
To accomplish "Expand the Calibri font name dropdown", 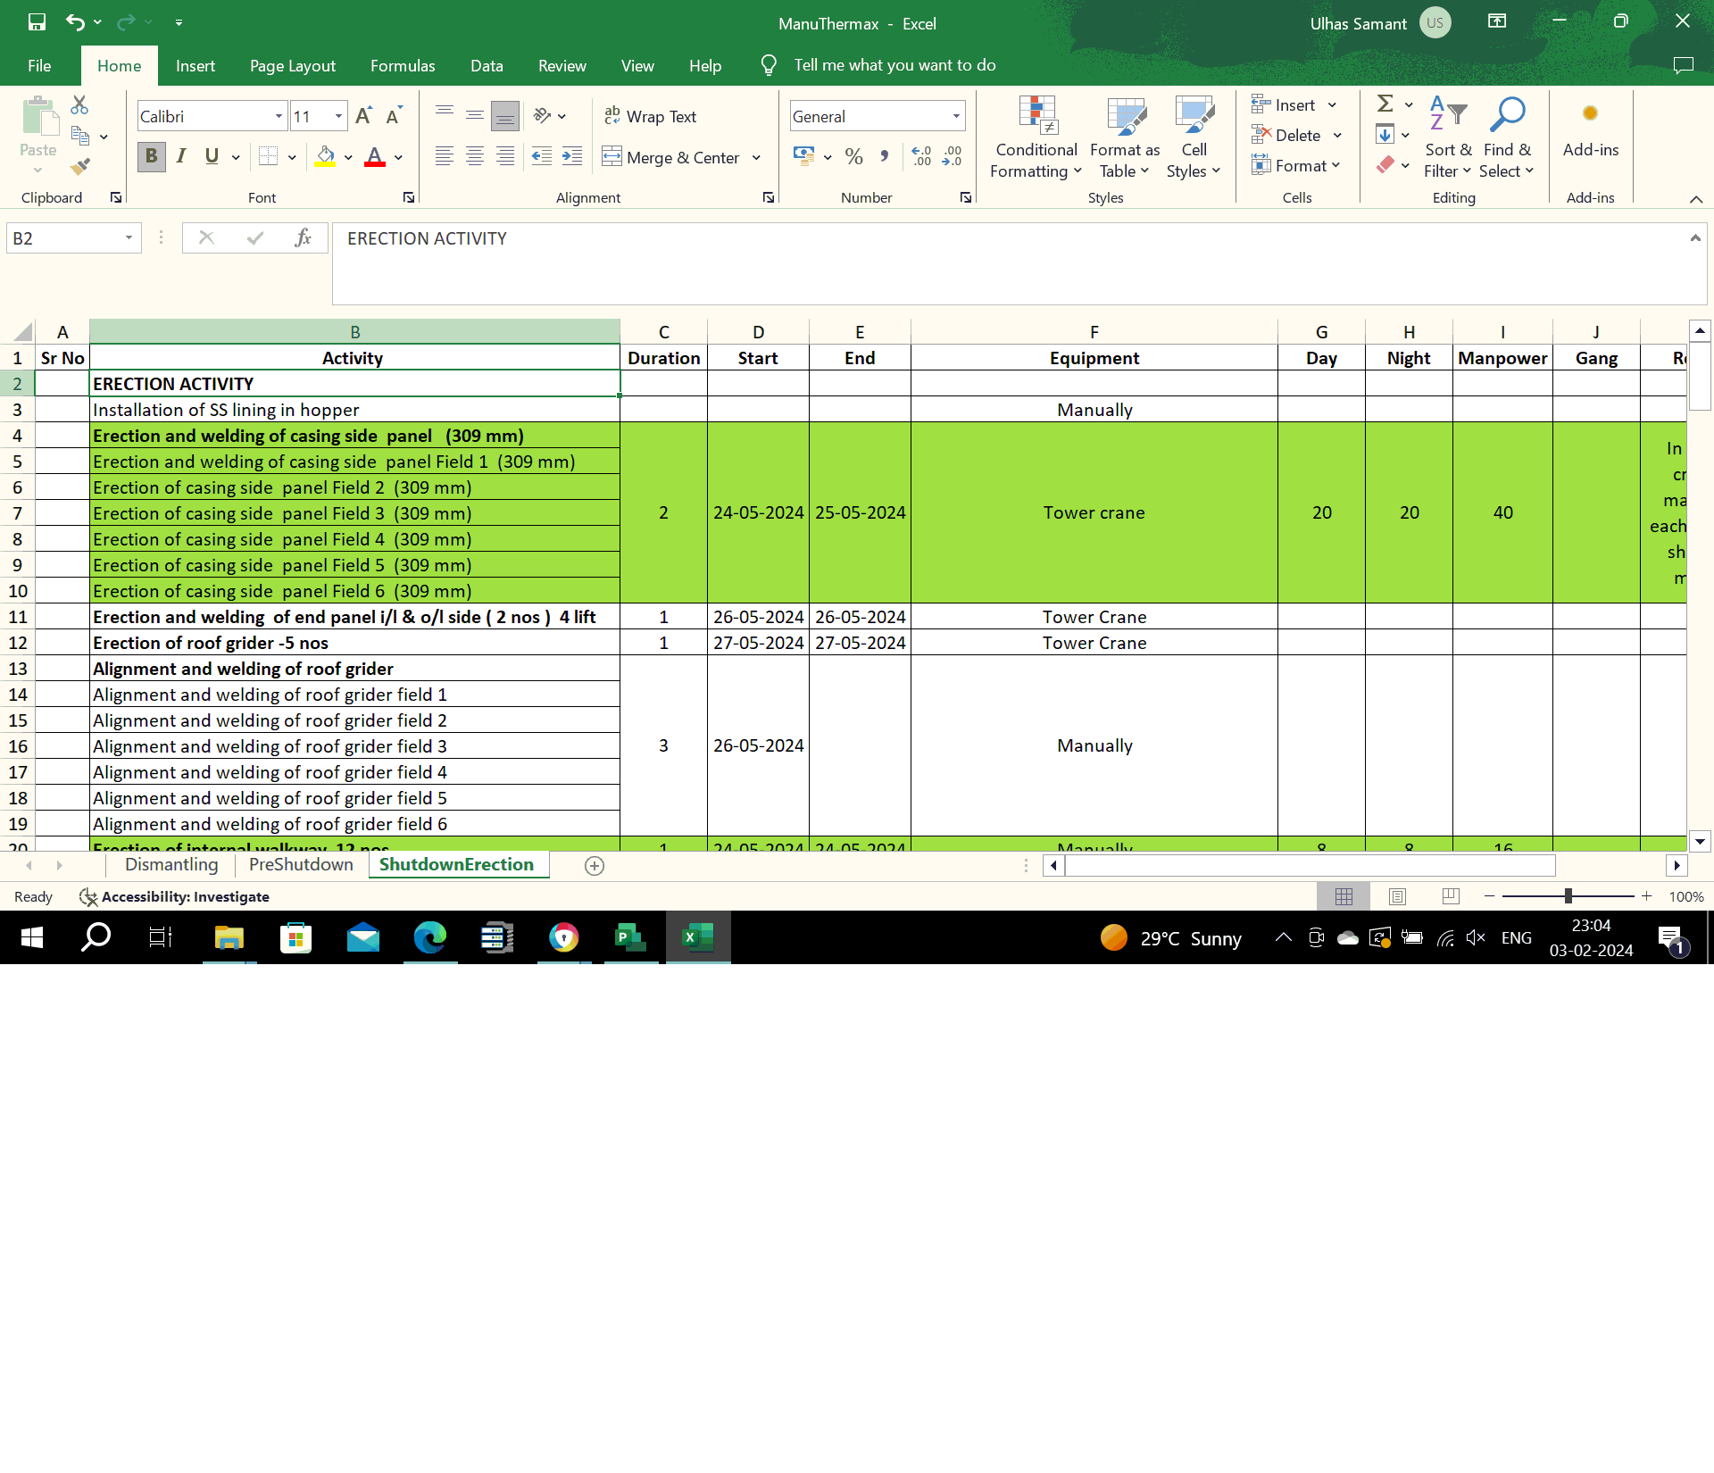I will [x=279, y=116].
